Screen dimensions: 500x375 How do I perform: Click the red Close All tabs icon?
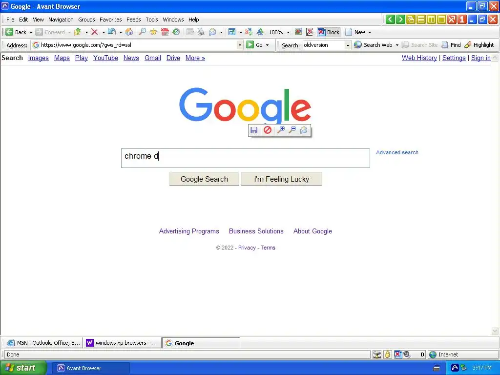click(452, 20)
